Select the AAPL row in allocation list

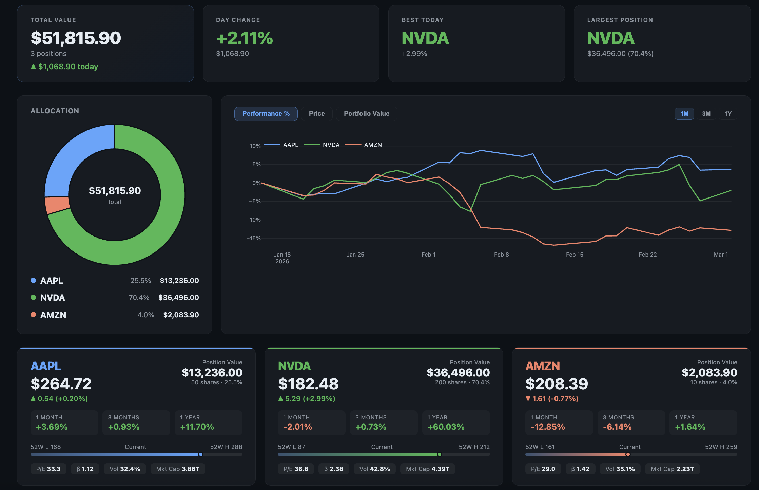[x=115, y=281]
